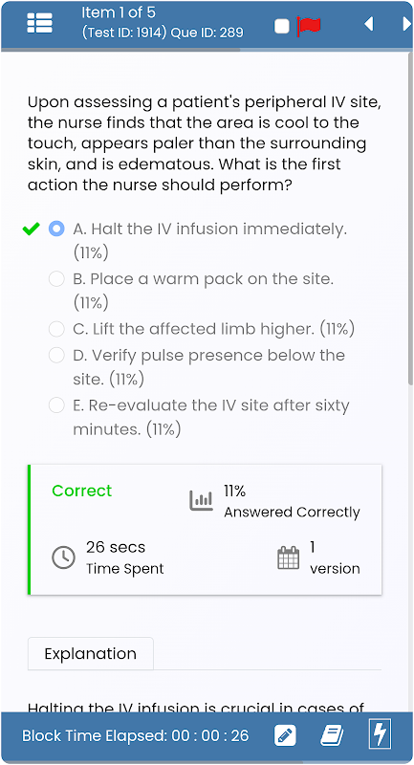The width and height of the screenshot is (414, 765).
Task: Switch to the Explanation tab
Action: (91, 654)
